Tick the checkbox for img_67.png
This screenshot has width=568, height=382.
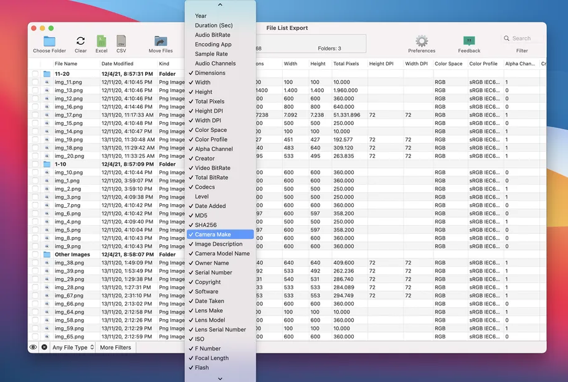pyautogui.click(x=35, y=296)
